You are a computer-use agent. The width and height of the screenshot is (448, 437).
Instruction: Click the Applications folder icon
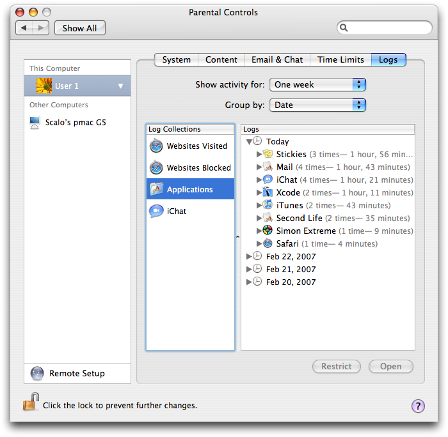156,189
